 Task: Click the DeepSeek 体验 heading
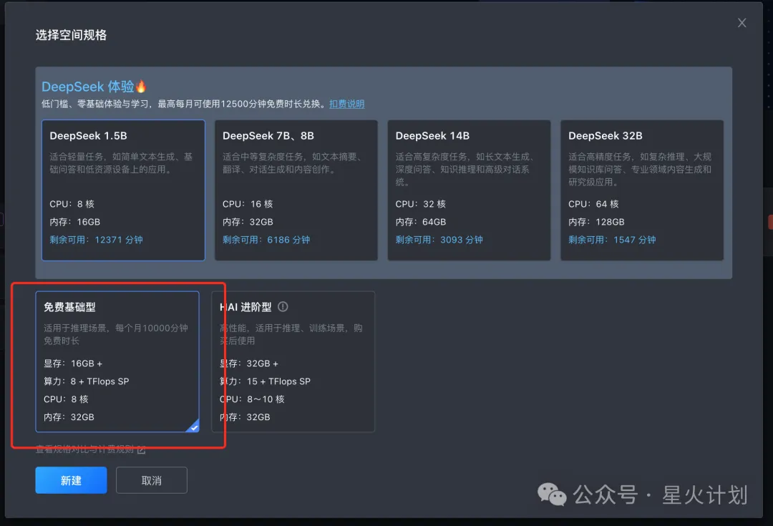tap(88, 87)
